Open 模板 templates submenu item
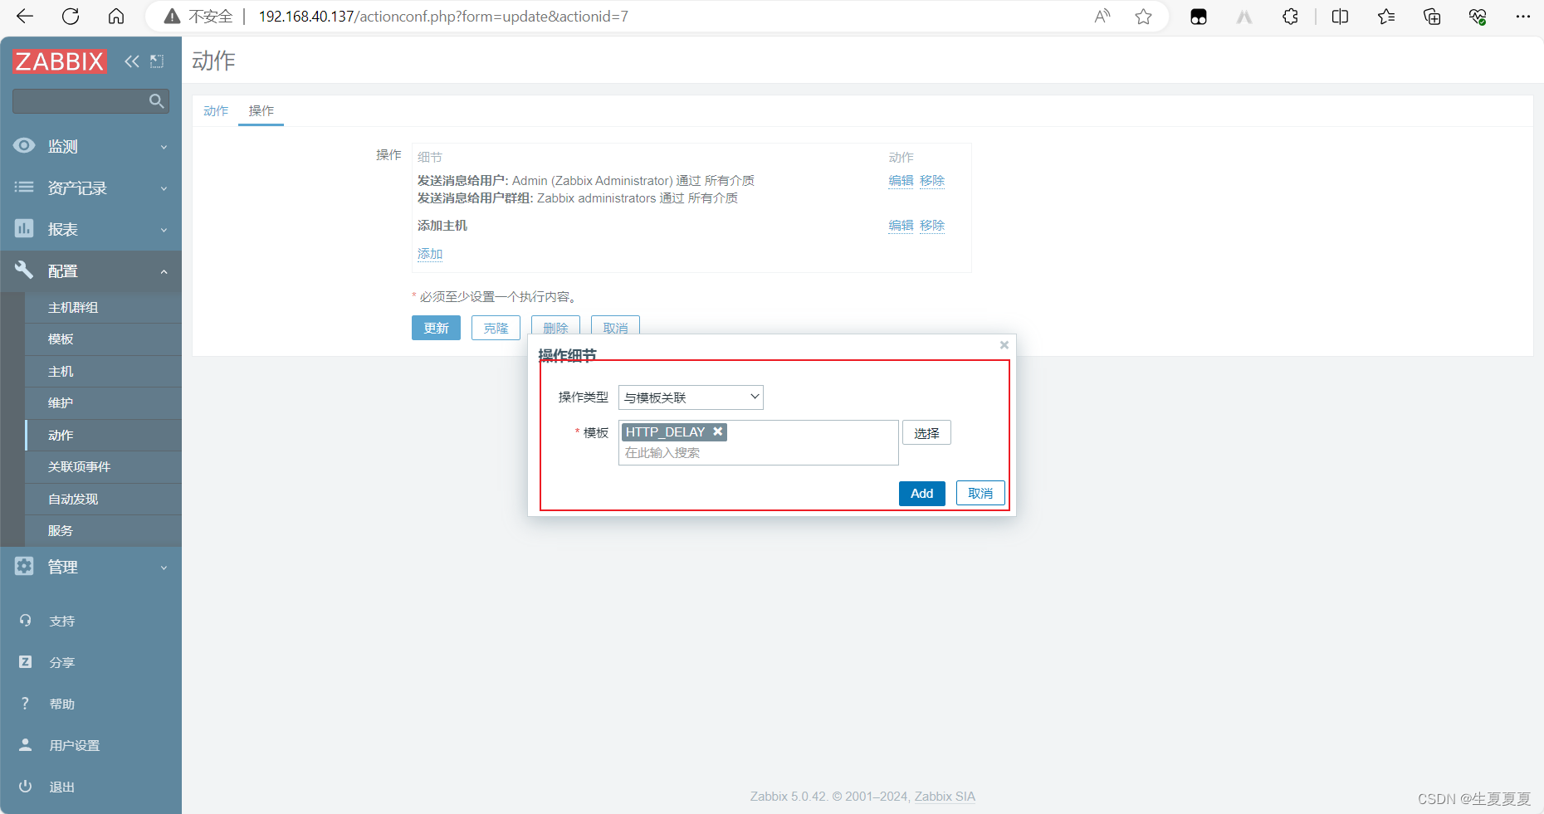Viewport: 1544px width, 814px height. tap(103, 339)
